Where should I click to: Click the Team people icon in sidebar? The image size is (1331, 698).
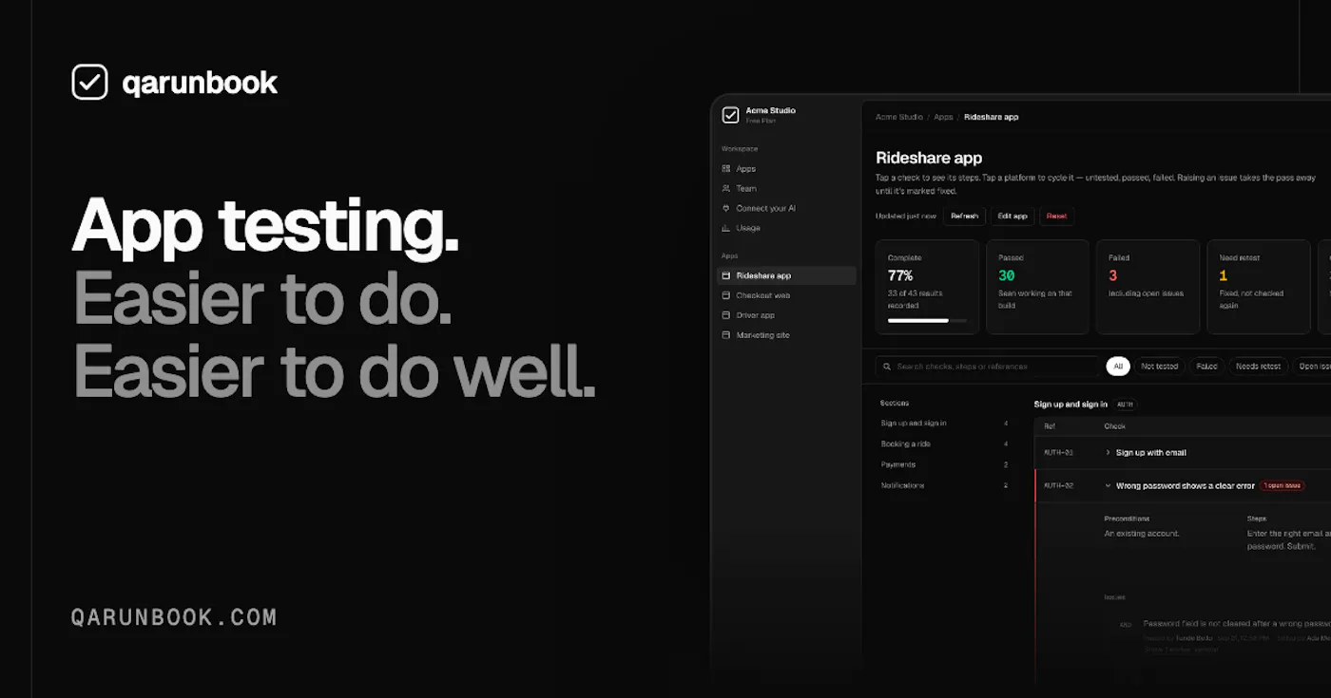coord(726,188)
